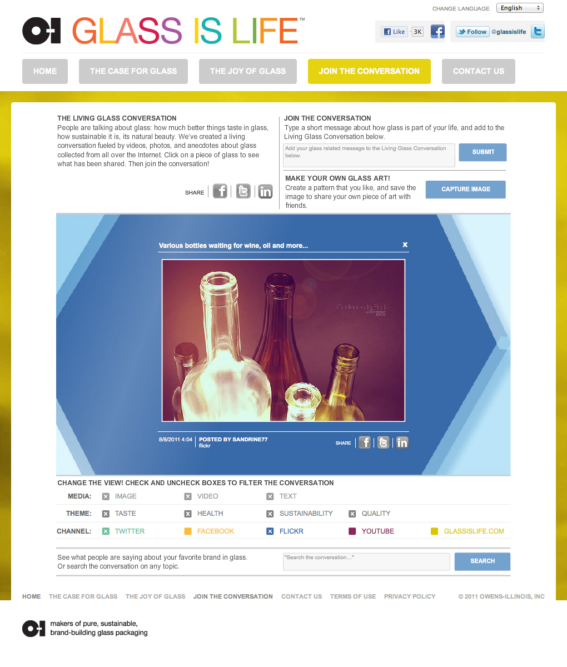Share the bottle photo on Facebook
567x667 pixels.
[x=365, y=442]
